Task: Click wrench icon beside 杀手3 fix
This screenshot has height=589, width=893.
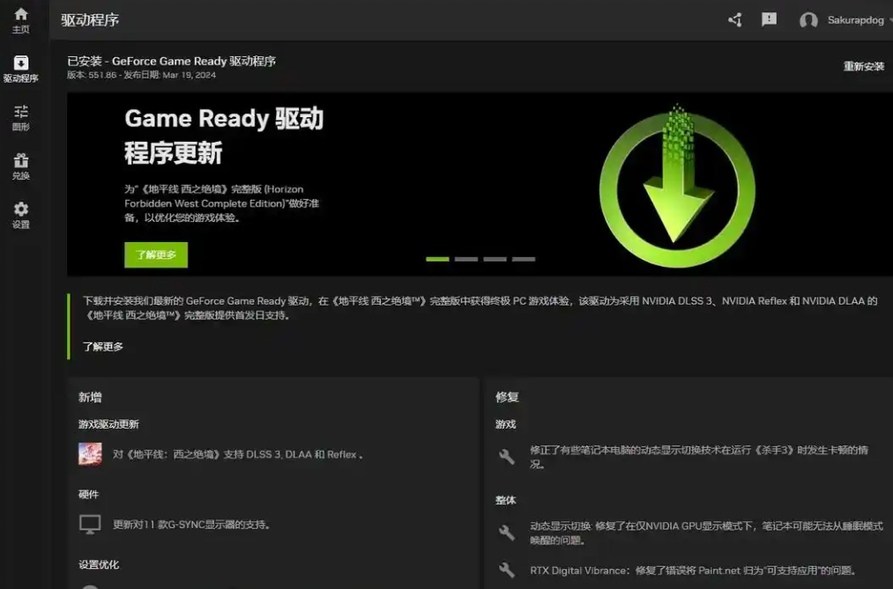Action: [506, 457]
